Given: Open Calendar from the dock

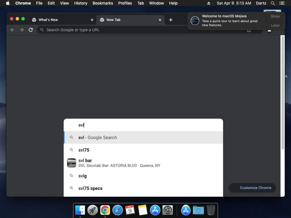Looking at the screenshot, I should click(130, 210).
